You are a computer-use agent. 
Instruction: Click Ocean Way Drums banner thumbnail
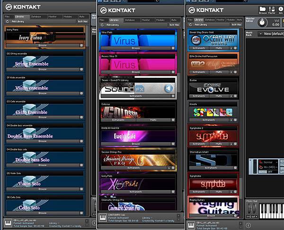(213, 40)
